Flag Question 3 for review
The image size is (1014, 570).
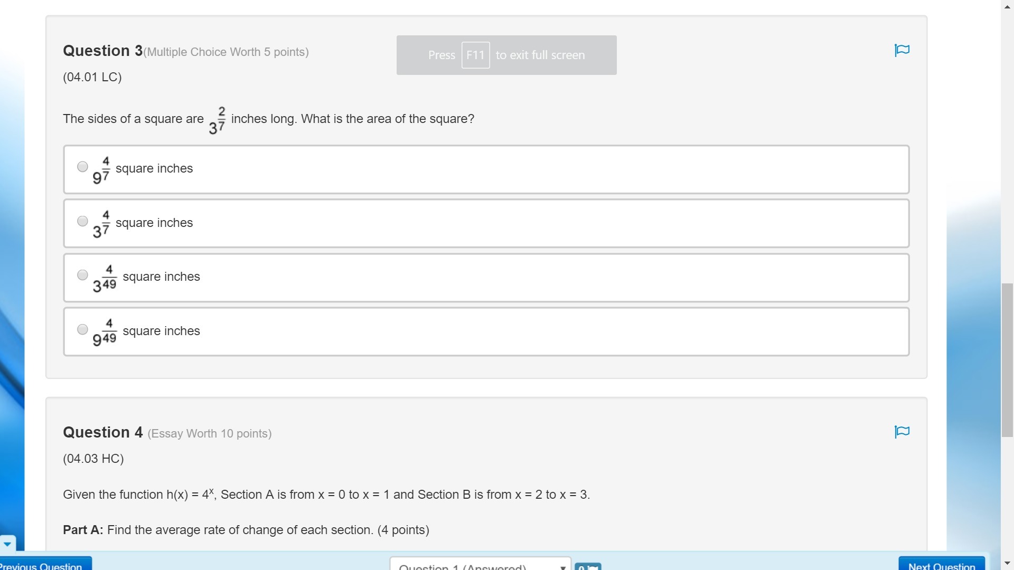point(902,50)
